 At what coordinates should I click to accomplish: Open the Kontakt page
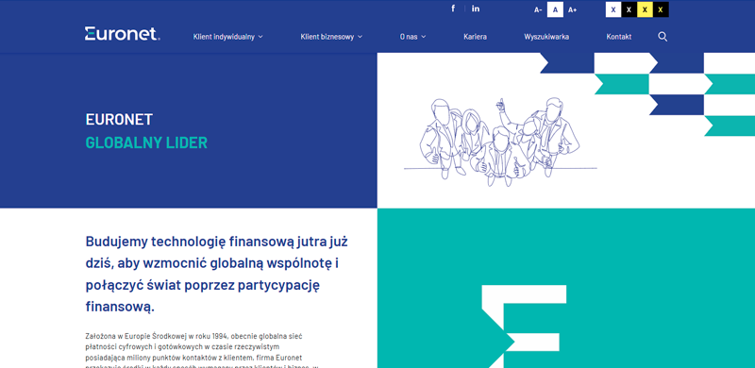click(619, 37)
